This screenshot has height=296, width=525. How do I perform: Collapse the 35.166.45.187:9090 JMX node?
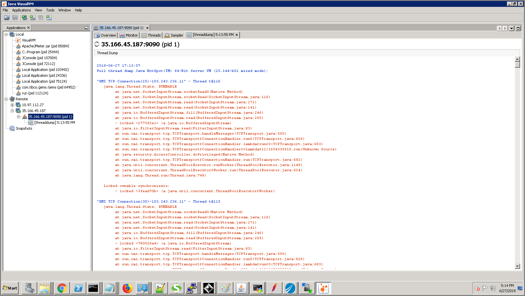[18, 117]
